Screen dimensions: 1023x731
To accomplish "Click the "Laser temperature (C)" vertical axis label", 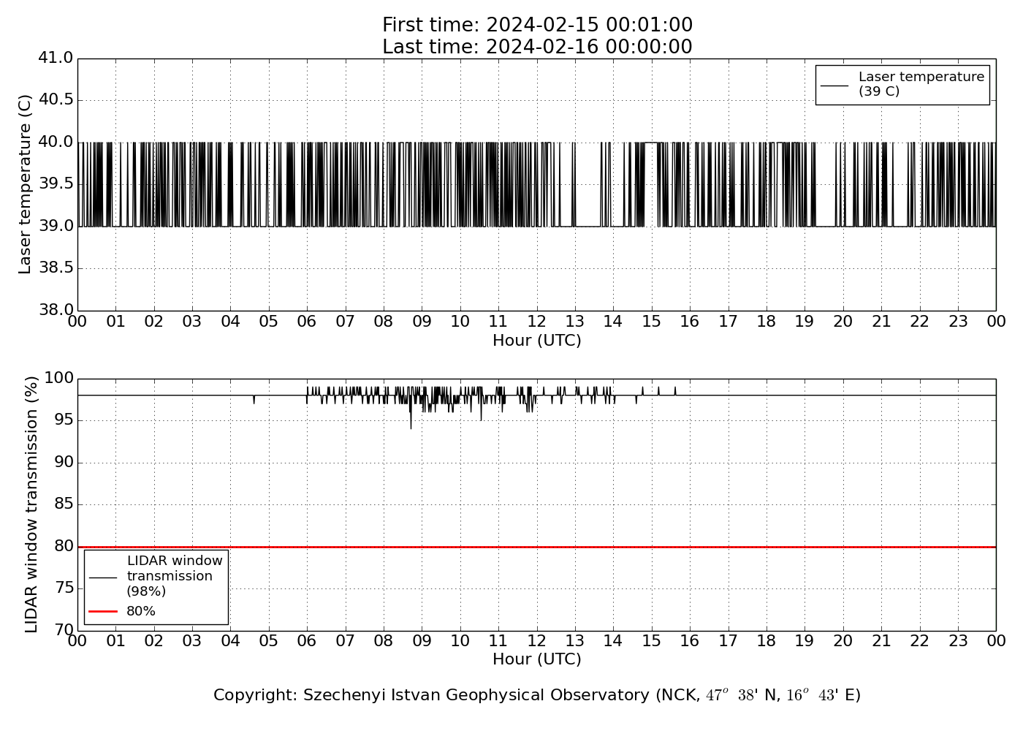I will click(26, 184).
